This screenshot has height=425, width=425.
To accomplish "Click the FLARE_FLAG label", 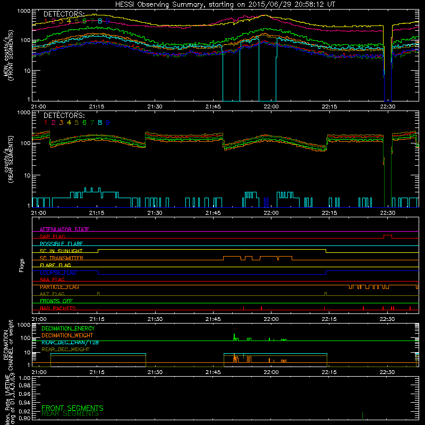I will click(x=55, y=265).
